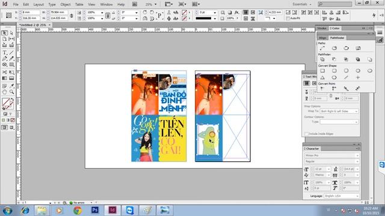Open the Layout menu
The width and height of the screenshot is (385, 216).
tap(38, 4)
